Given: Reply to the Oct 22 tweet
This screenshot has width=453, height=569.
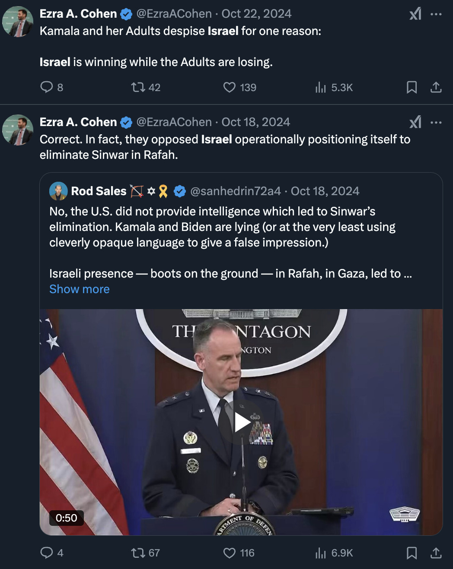Looking at the screenshot, I should coord(47,88).
